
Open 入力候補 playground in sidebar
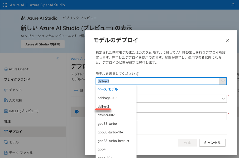coord(16,100)
